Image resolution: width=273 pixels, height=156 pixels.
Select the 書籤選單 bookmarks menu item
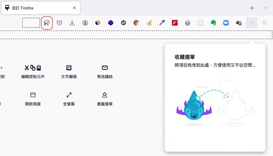(x=105, y=99)
